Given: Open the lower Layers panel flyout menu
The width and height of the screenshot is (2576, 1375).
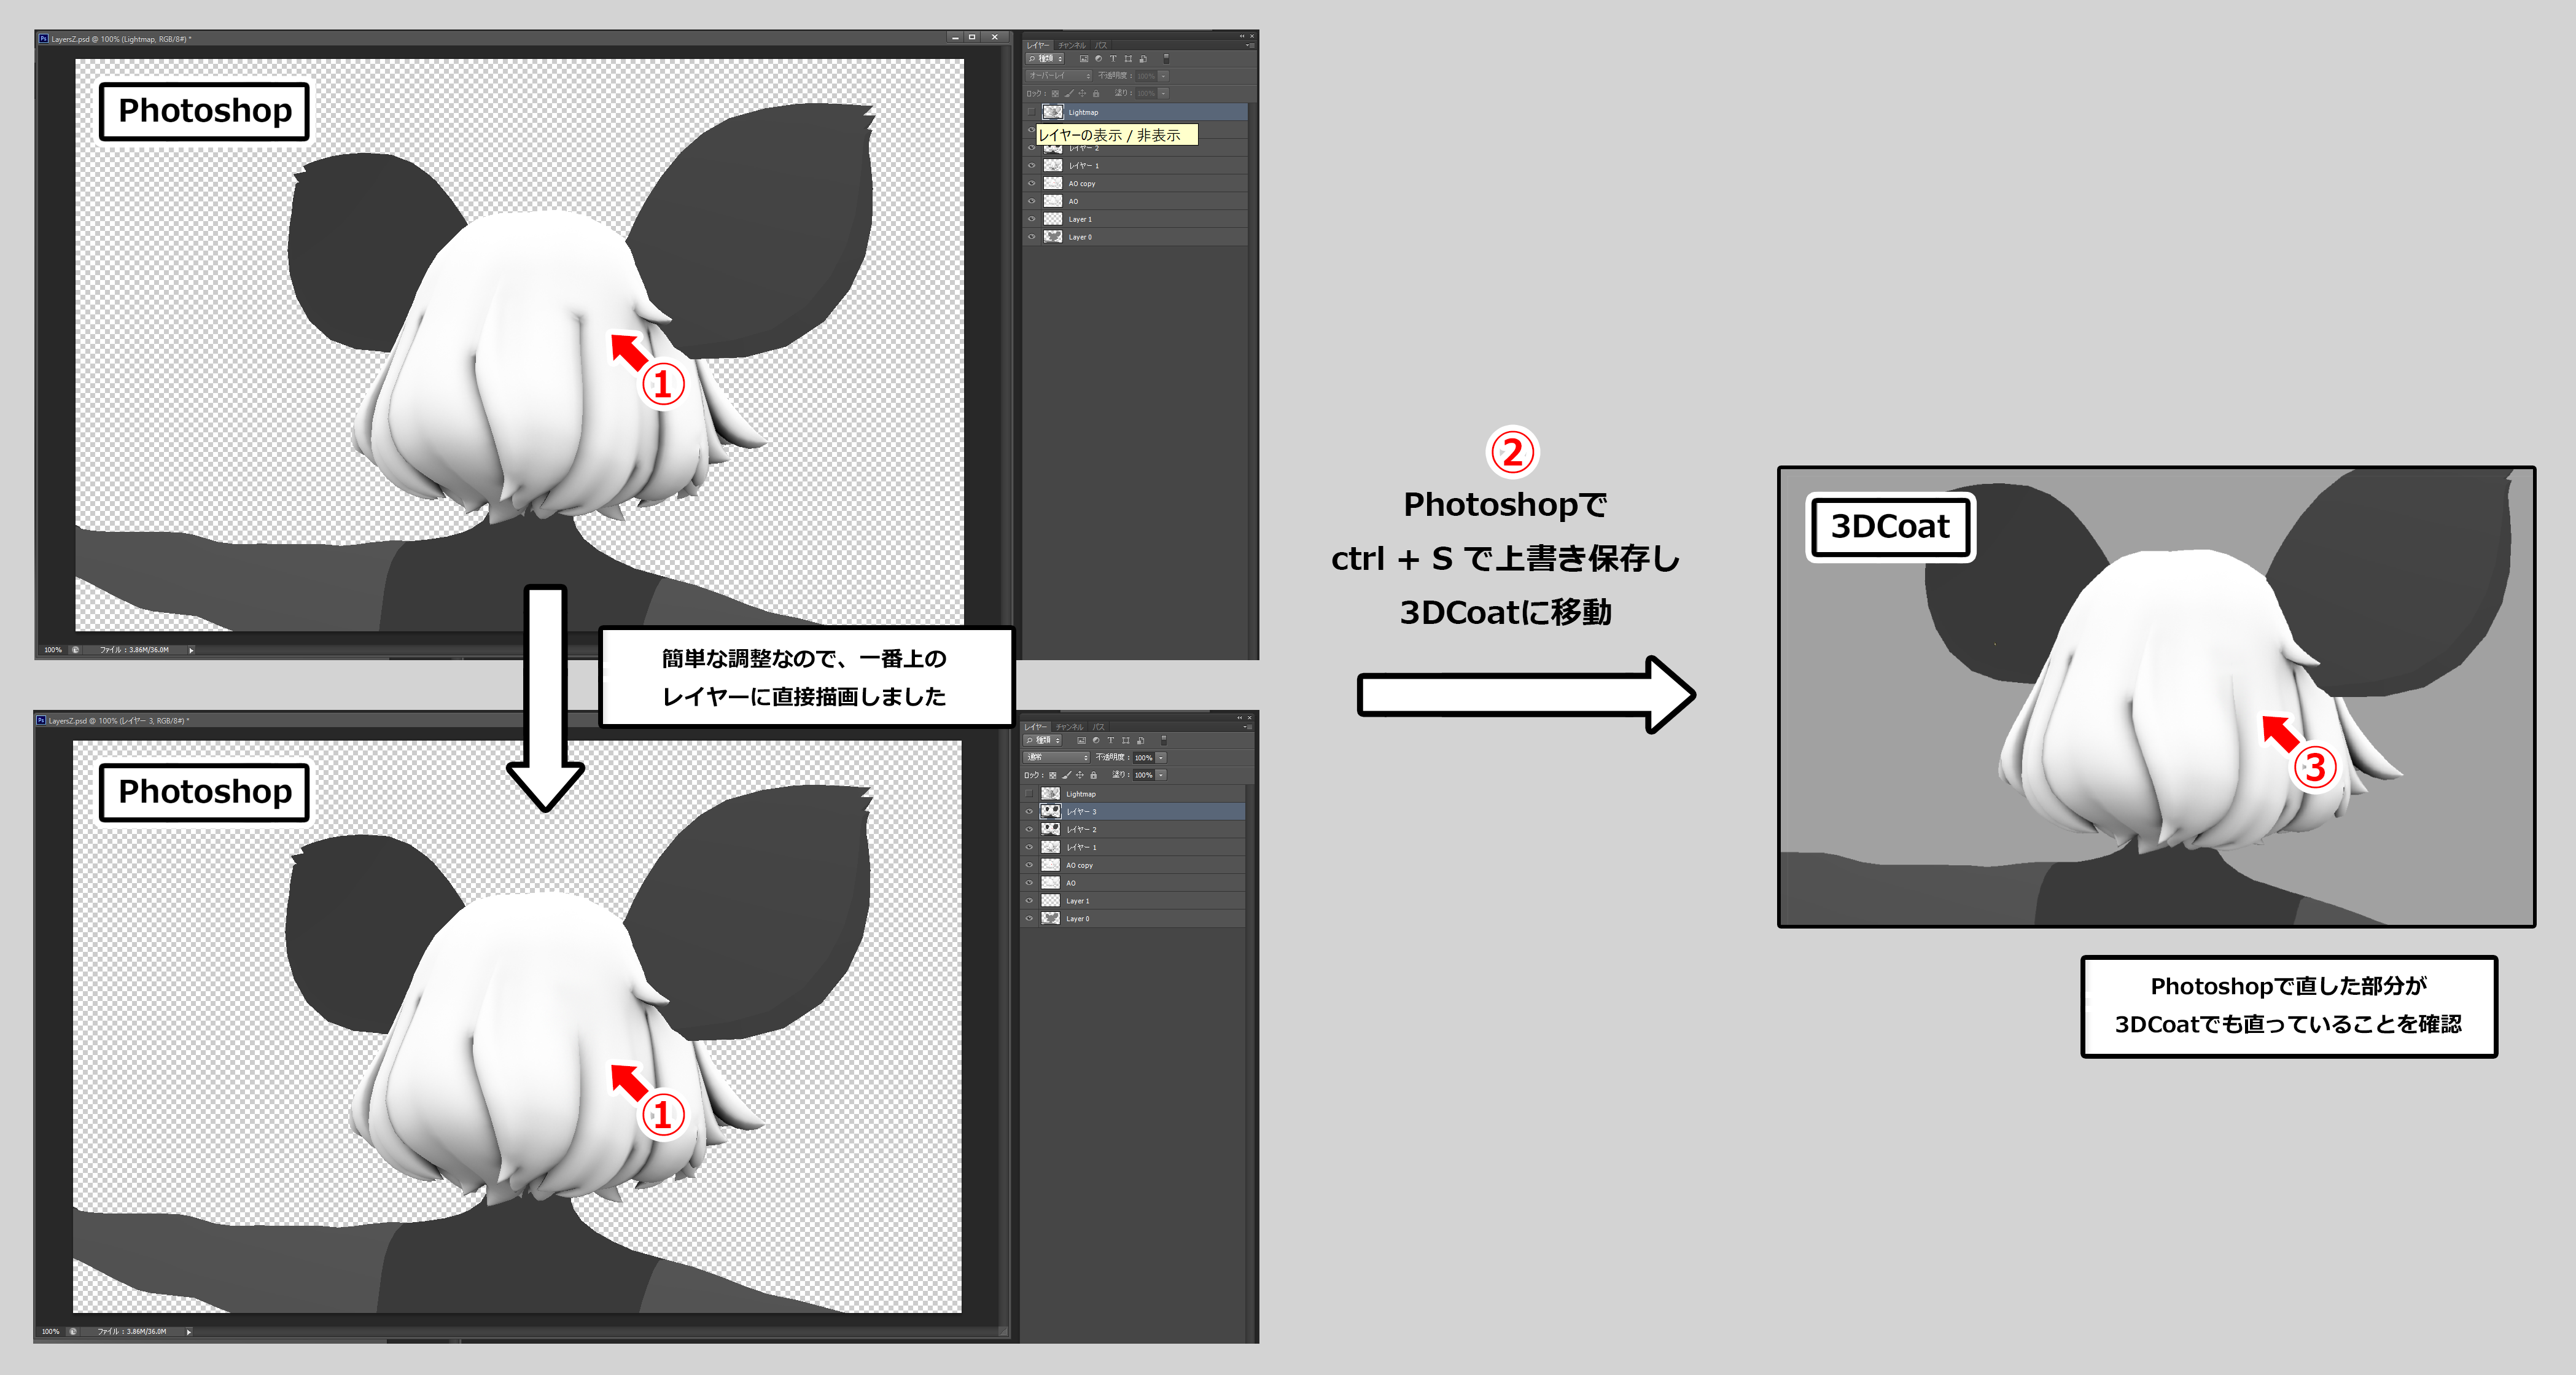Looking at the screenshot, I should pyautogui.click(x=1248, y=727).
